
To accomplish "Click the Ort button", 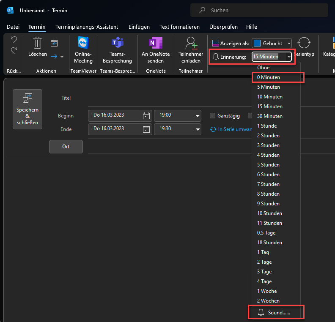I will pos(66,147).
